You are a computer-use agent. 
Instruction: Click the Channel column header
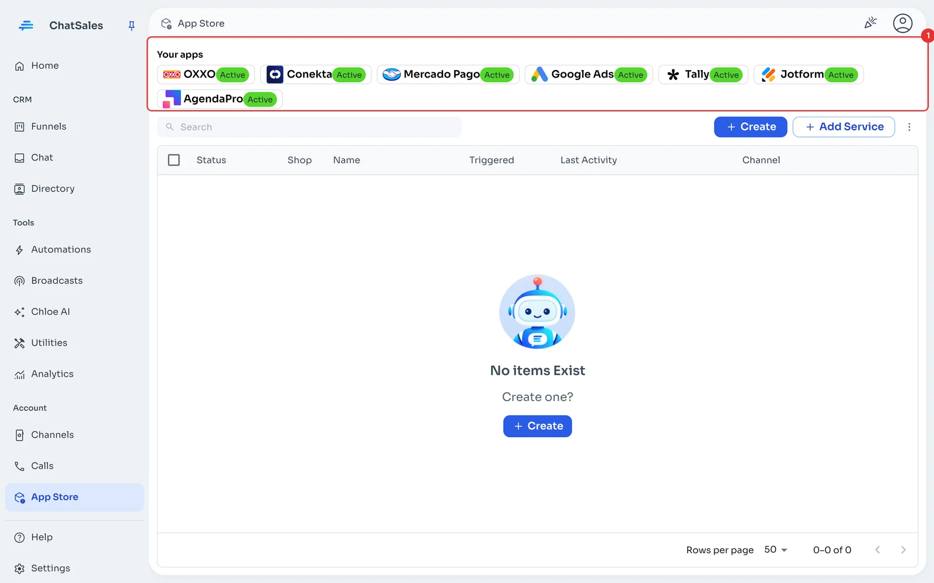(761, 160)
